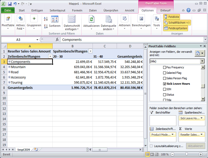Click the Datenquelle ändern icon
The image size is (208, 158).
click(x=108, y=19)
